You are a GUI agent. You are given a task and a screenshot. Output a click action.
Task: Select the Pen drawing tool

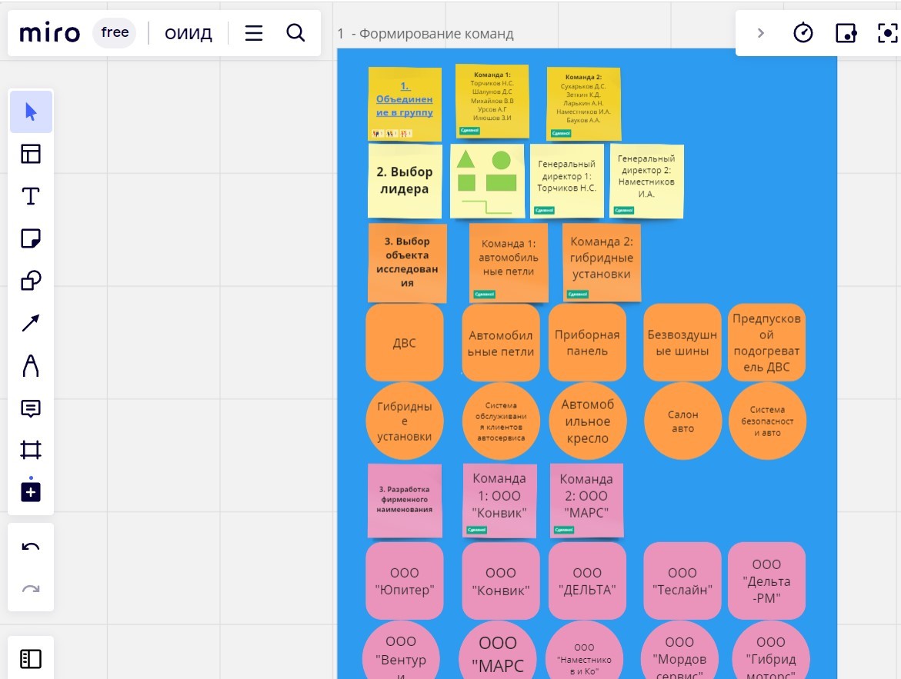click(31, 366)
